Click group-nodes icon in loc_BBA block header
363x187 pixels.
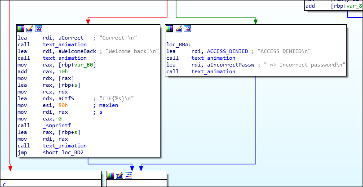[187, 29]
